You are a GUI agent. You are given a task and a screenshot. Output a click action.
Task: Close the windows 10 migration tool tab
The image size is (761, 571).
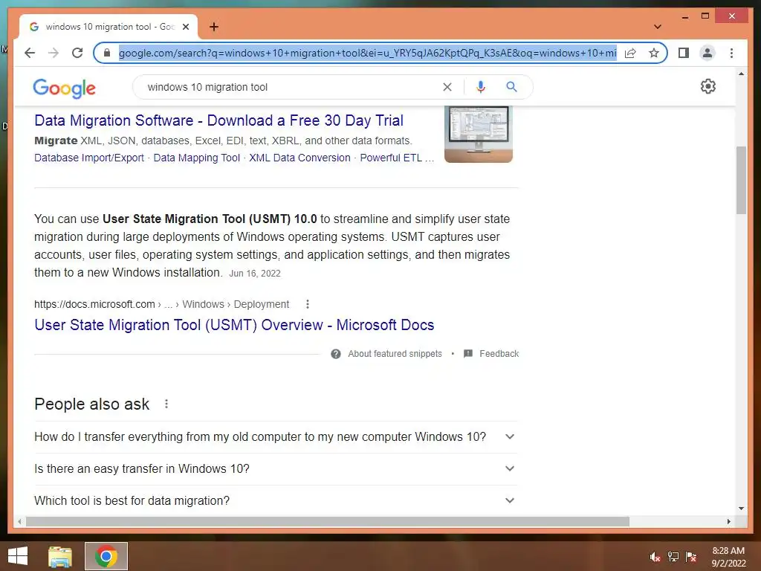(185, 27)
